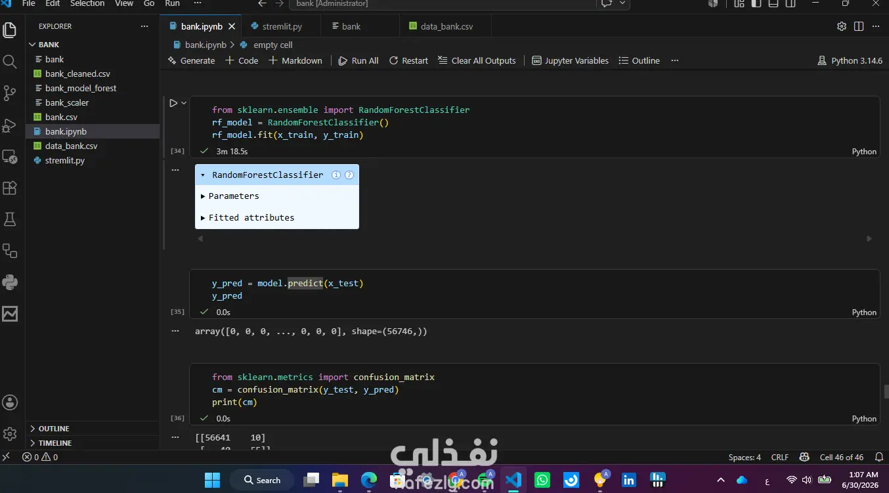This screenshot has height=493, width=889.
Task: Close the bank.ipynb tab
Action: pos(232,26)
